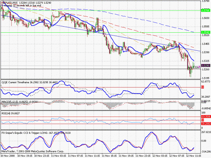Click the '11 Nov 15:15' time axis label
Image resolution: width=211 pixels, height=158 pixels.
point(109,156)
